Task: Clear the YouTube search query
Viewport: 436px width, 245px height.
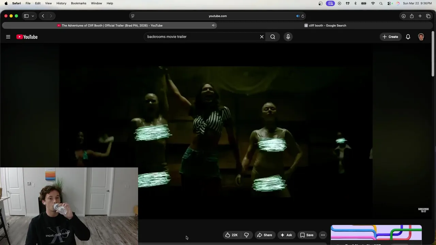Action: [x=262, y=37]
